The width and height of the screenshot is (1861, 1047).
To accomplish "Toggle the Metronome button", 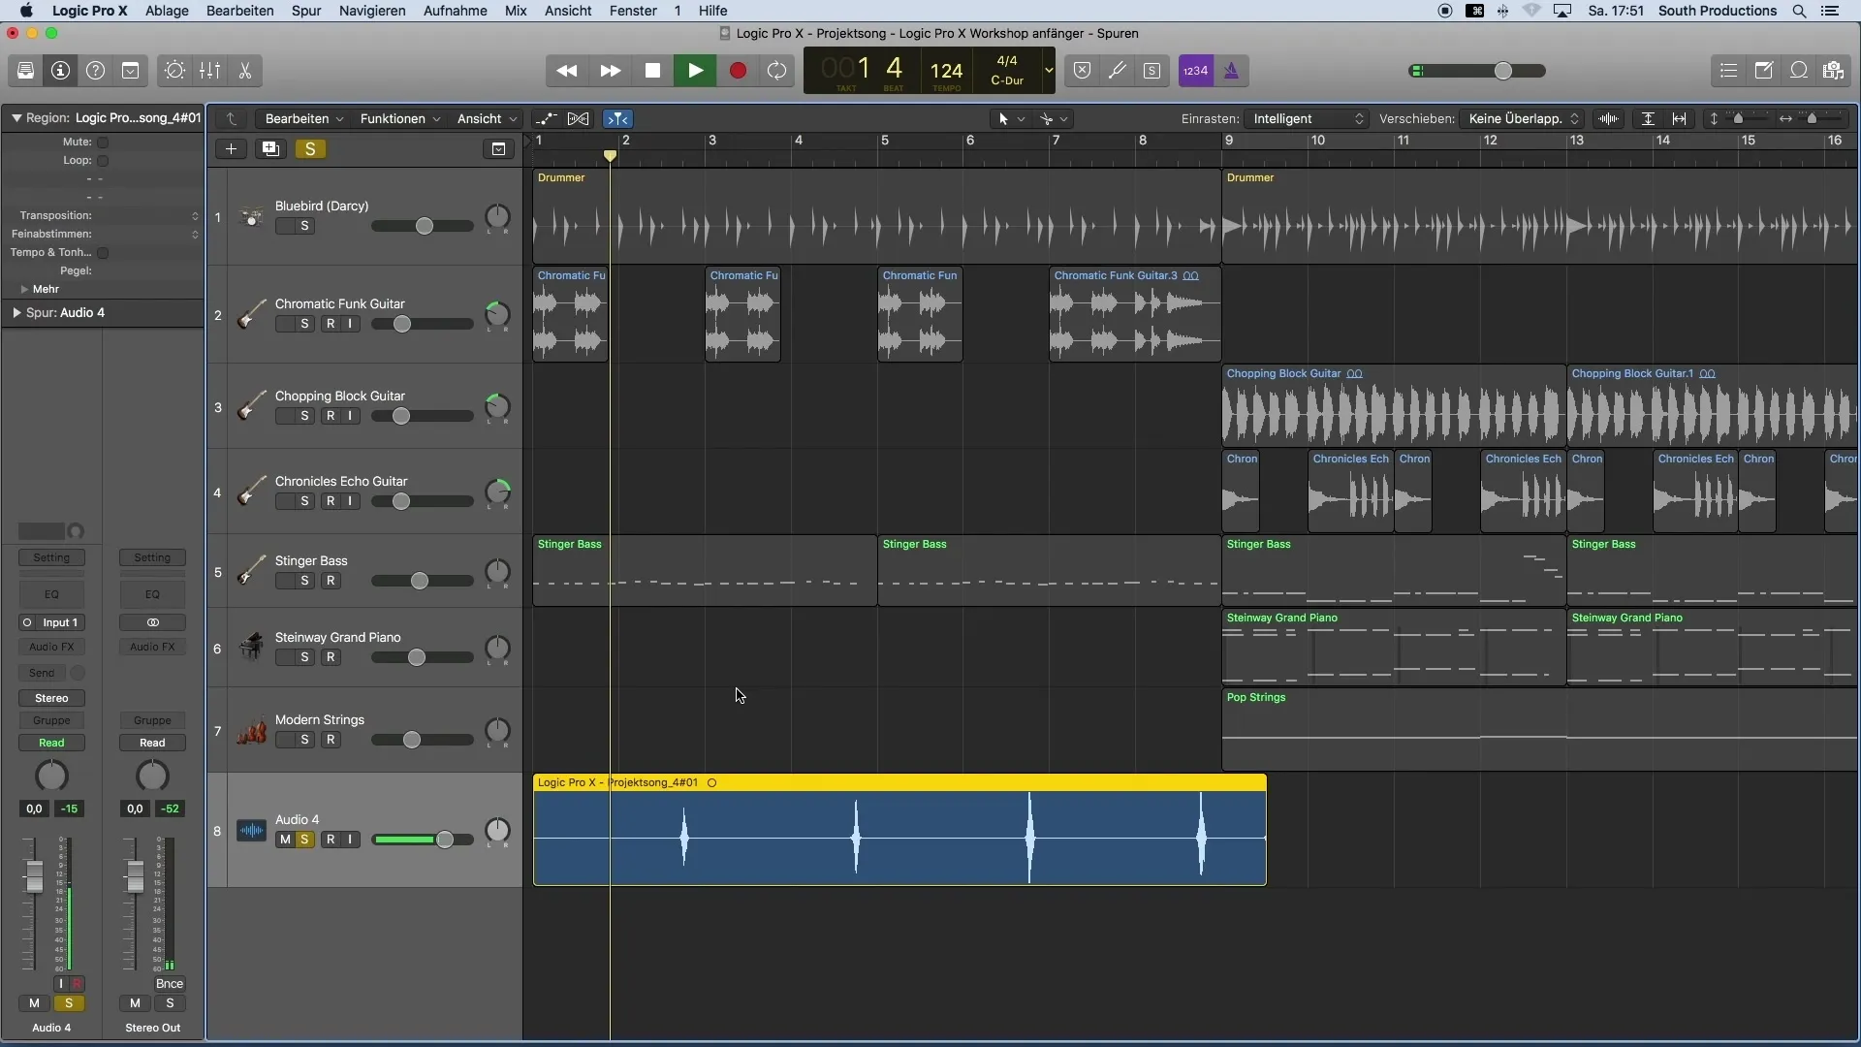I will click(1231, 71).
